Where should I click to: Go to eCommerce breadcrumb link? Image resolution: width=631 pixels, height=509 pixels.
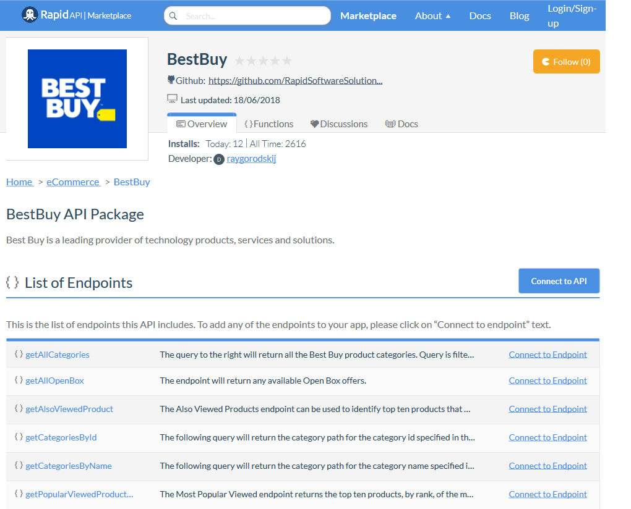(73, 182)
